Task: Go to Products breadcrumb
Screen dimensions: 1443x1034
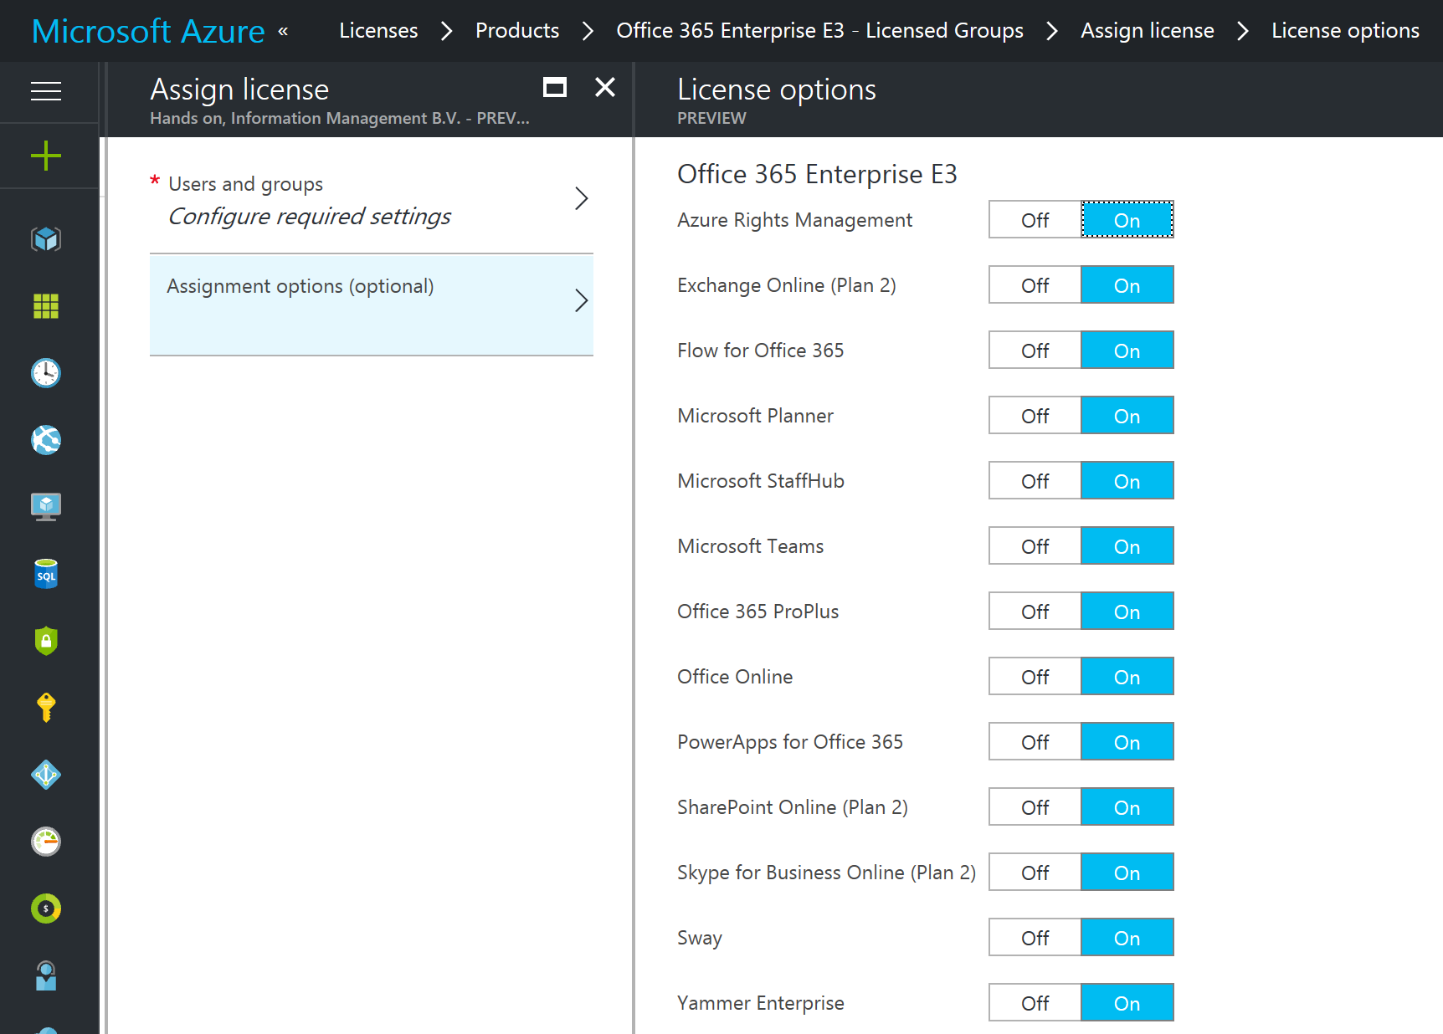Action: (517, 31)
